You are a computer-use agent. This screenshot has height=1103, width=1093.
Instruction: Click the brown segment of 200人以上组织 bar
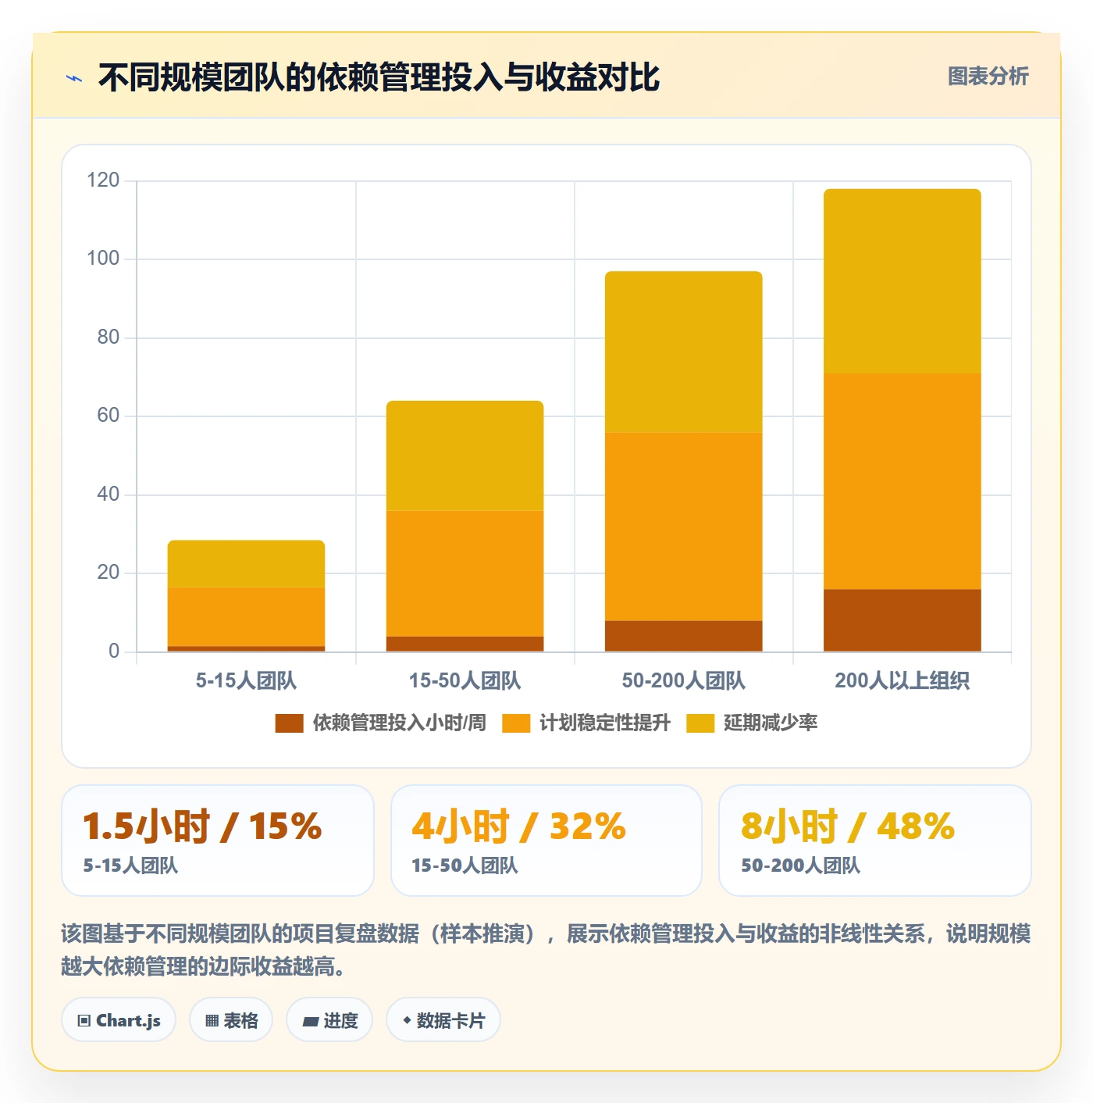click(x=902, y=620)
